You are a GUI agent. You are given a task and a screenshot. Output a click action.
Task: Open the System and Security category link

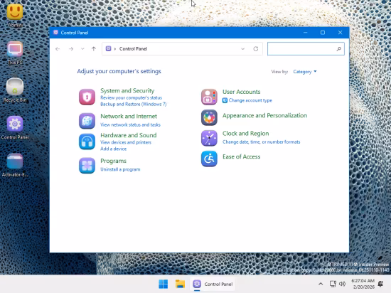[127, 91]
